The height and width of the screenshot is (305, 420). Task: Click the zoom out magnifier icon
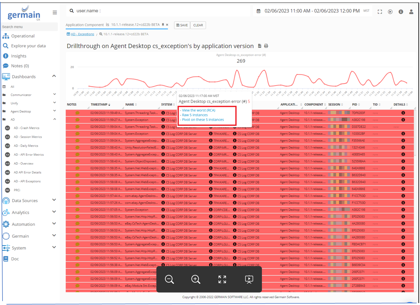(169, 279)
